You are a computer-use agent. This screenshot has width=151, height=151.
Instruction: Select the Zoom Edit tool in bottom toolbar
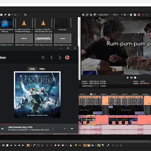42,145
